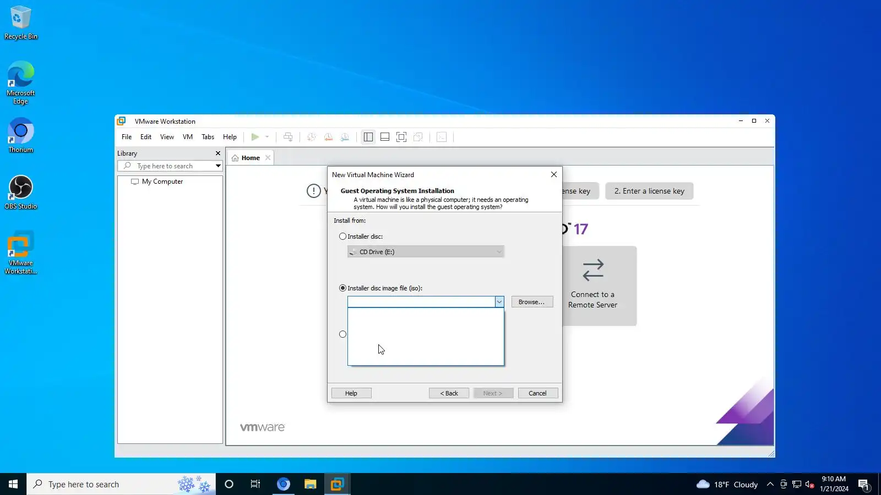
Task: Click the Next > button
Action: click(x=493, y=393)
